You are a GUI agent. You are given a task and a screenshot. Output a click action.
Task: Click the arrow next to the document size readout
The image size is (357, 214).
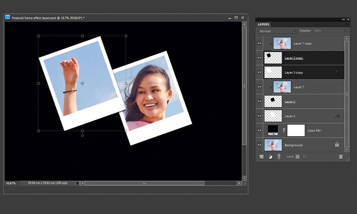click(77, 183)
